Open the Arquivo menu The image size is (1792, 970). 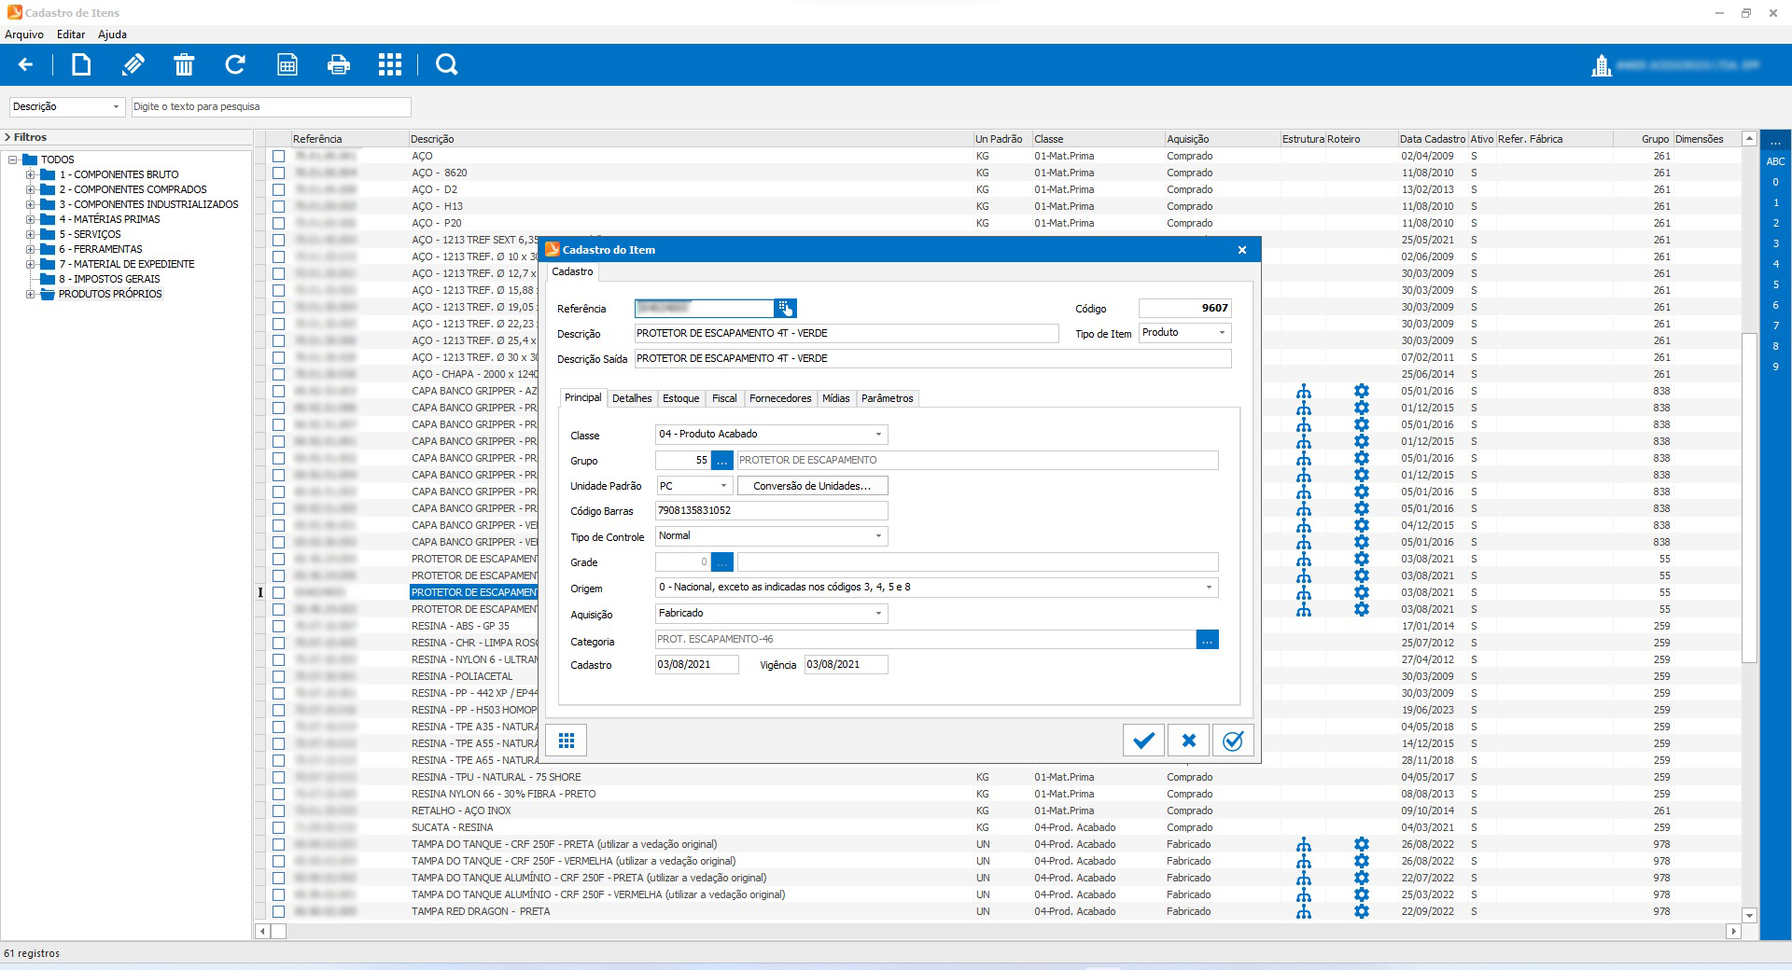24,35
